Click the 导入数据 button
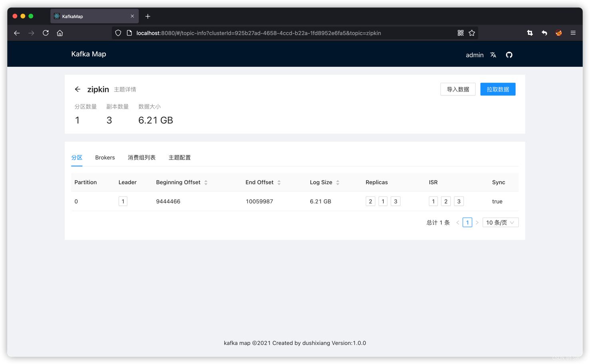 tap(458, 89)
